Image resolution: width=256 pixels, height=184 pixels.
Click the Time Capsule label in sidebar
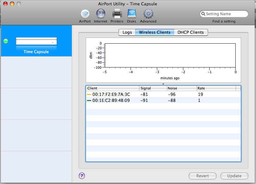click(x=36, y=52)
